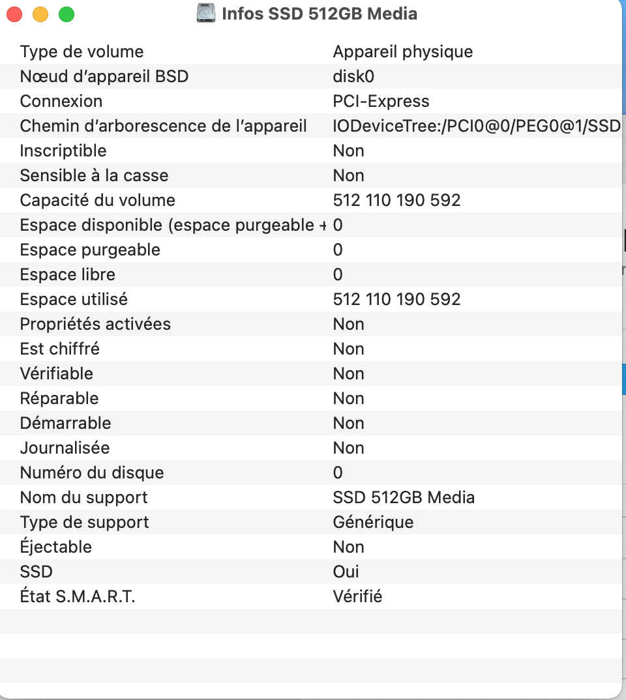This screenshot has width=626, height=700.
Task: Click the "Démarrable" row label
Action: pyautogui.click(x=65, y=423)
